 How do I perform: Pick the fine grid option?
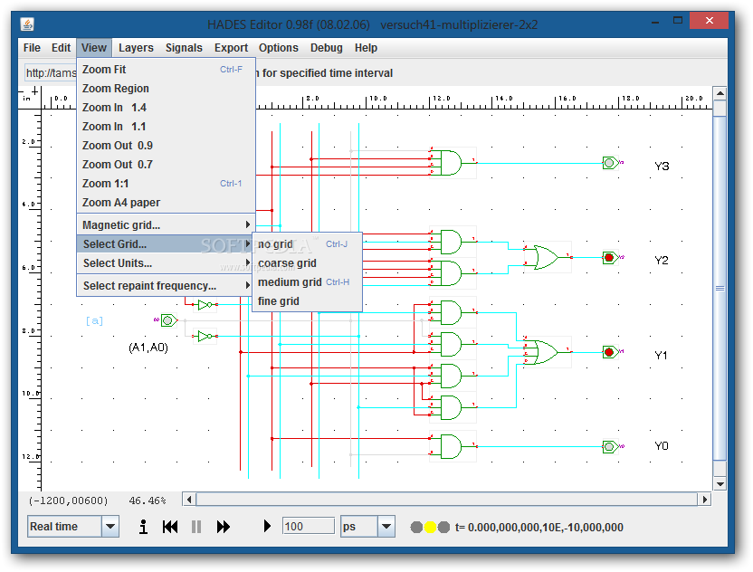pyautogui.click(x=307, y=301)
